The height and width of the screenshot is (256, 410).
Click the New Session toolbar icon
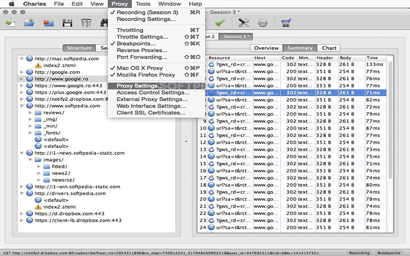[x=11, y=23]
